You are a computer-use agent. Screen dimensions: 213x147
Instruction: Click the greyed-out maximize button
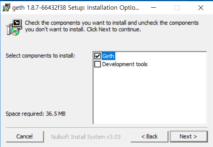coord(177,8)
